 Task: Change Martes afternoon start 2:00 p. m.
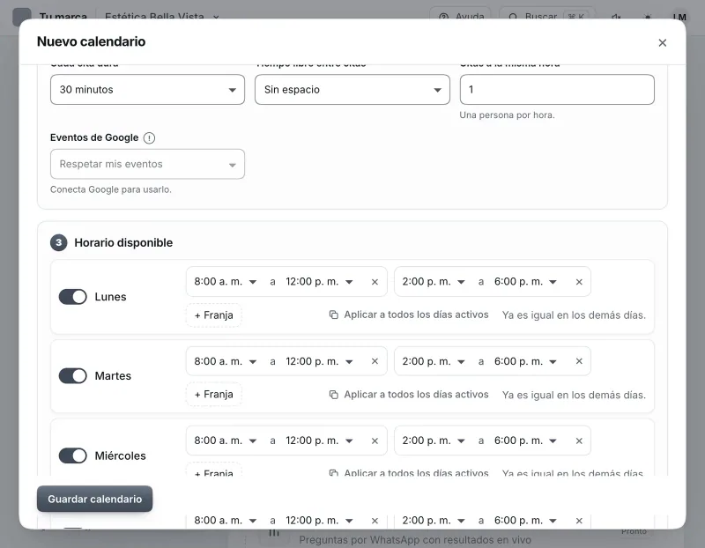click(x=434, y=361)
